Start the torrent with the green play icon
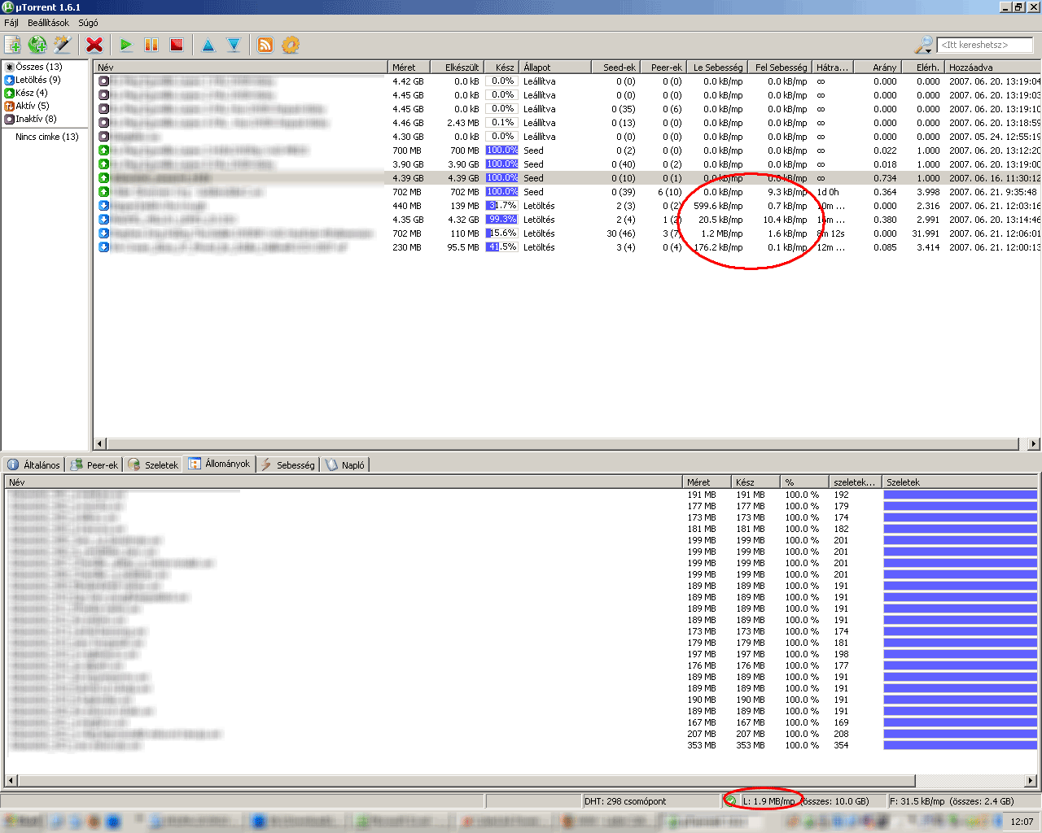The width and height of the screenshot is (1042, 833). coord(126,45)
